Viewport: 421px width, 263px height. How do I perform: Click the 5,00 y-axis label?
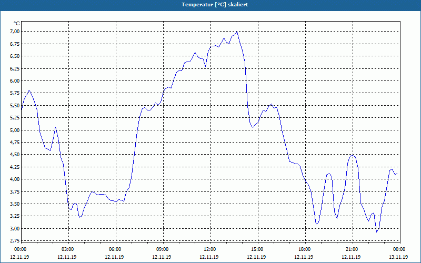point(15,130)
